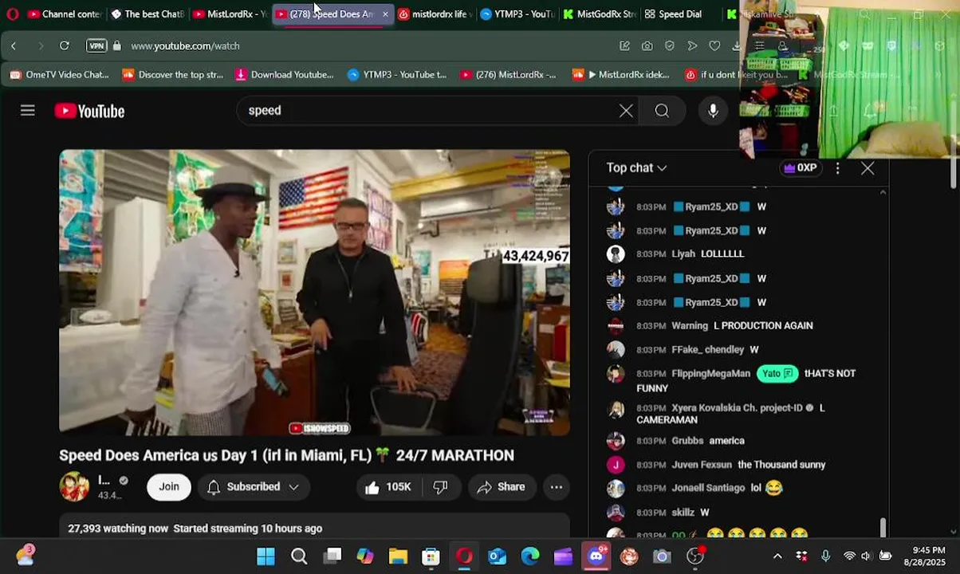
Task: Submit search with magnifier button
Action: click(663, 111)
